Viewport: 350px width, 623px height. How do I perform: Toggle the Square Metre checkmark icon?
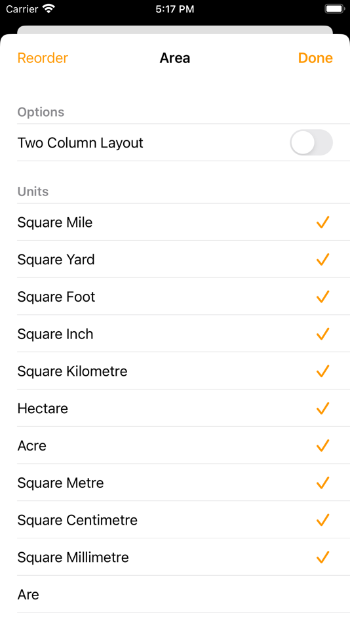[322, 483]
